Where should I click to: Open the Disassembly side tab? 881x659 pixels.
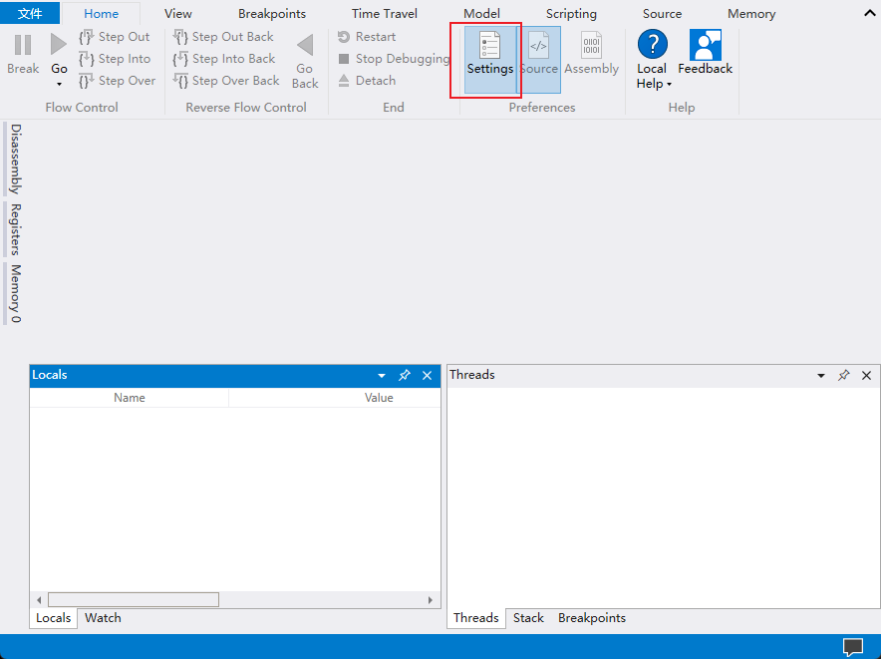(15, 159)
